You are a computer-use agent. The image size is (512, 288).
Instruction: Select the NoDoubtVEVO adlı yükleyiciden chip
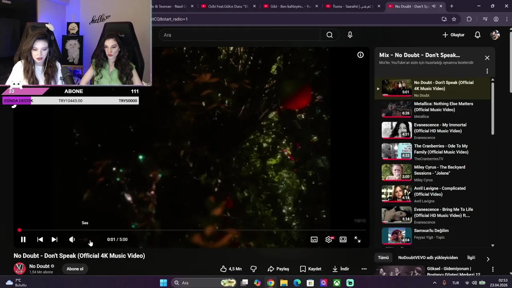428,258
